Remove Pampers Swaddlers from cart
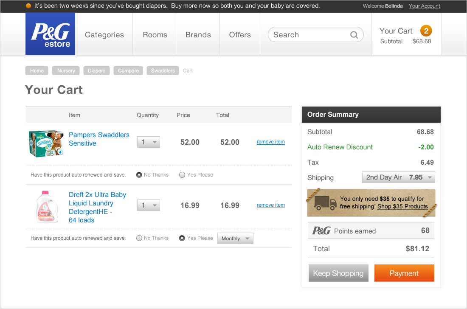This screenshot has height=309, width=467. click(271, 142)
